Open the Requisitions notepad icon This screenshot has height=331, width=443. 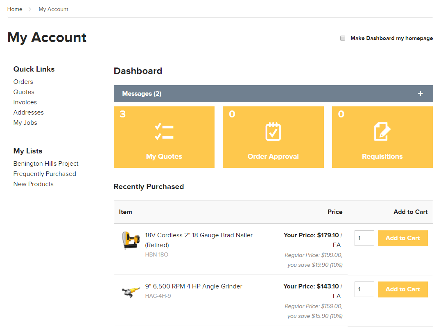point(382,131)
